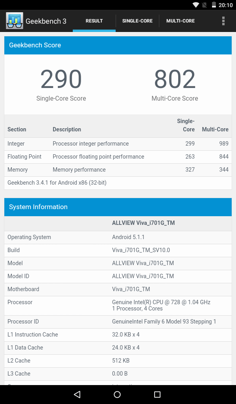This screenshot has width=236, height=404.
Task: Select the Geekbench Score header
Action: tap(118, 45)
